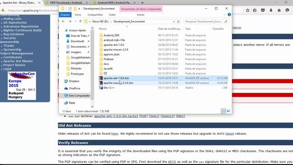Bookmark this page with star icon
293x165 pixels.
pos(248,10)
